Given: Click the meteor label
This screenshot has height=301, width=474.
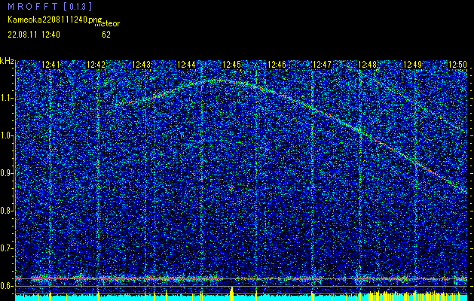Looking at the screenshot, I should pyautogui.click(x=107, y=24).
